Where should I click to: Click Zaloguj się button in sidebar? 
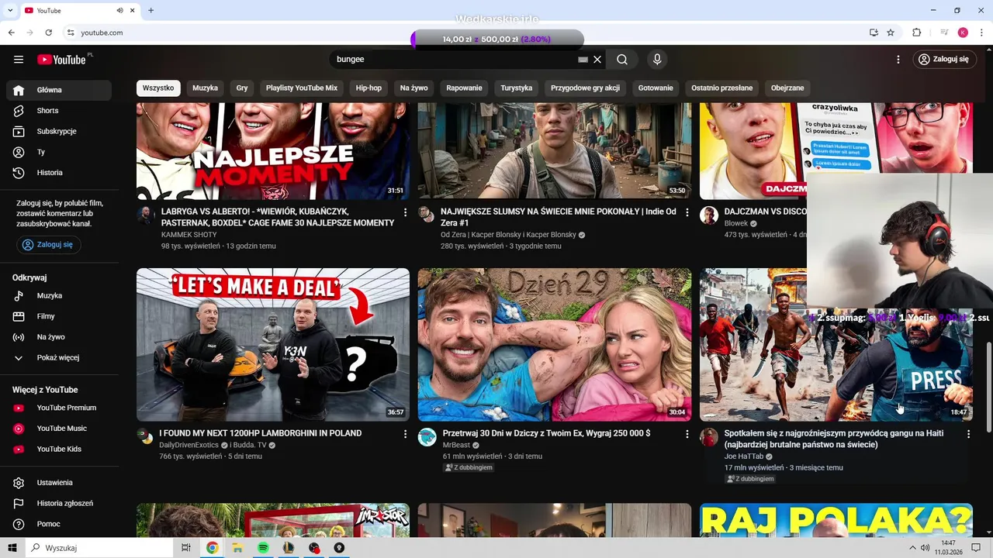pos(48,245)
